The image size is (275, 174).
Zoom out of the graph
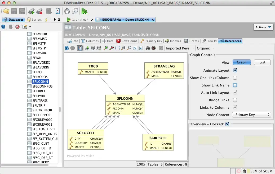click(x=112, y=48)
